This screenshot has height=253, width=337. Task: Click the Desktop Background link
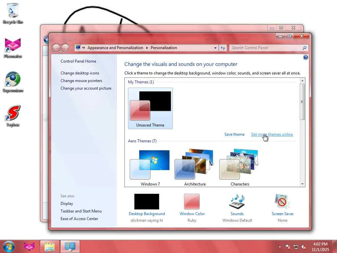(147, 213)
